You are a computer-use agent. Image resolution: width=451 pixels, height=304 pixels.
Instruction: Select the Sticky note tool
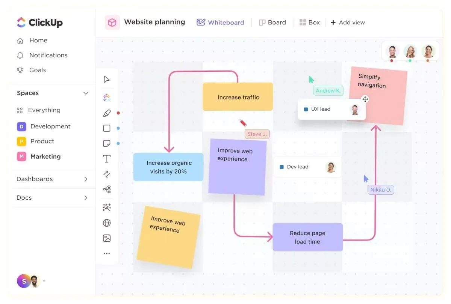[x=107, y=143]
